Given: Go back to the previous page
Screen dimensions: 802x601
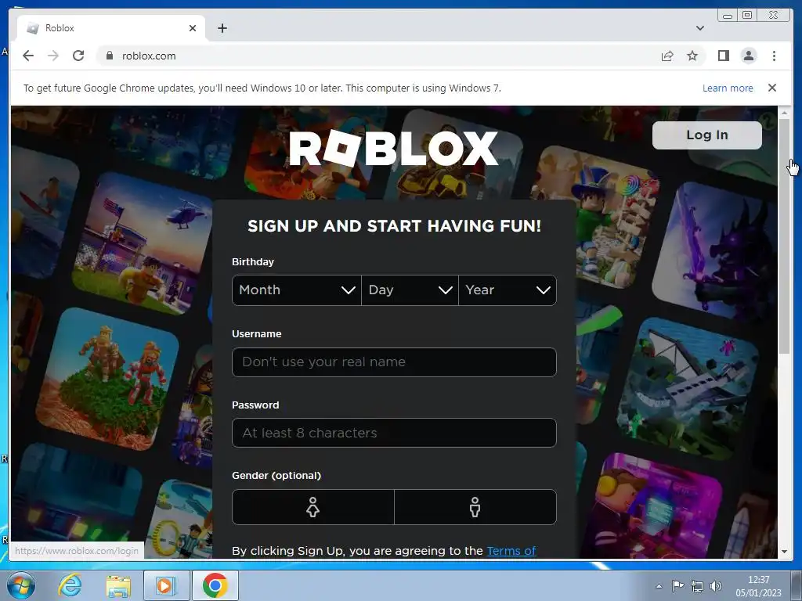Looking at the screenshot, I should (x=28, y=56).
